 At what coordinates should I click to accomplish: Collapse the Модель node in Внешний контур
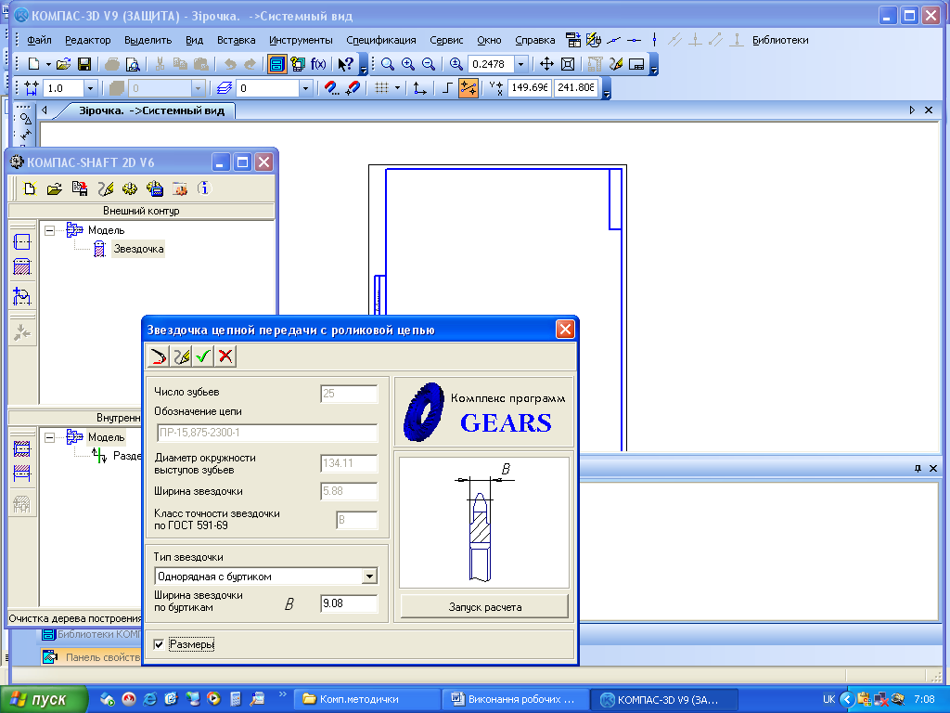[50, 230]
